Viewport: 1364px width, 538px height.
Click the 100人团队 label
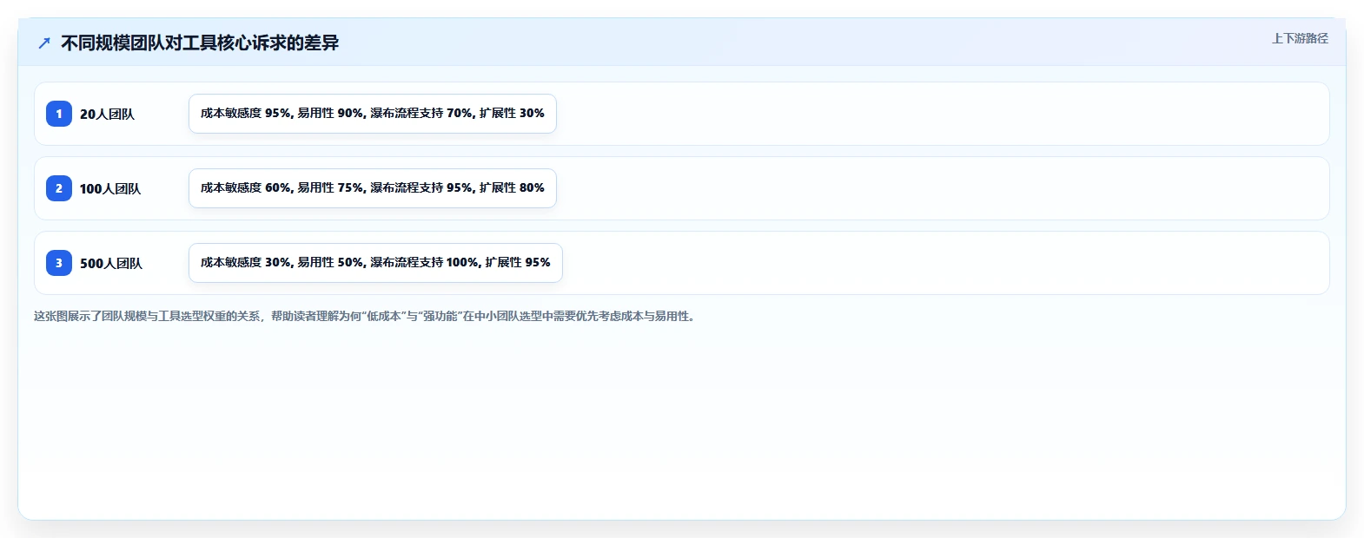(x=110, y=188)
